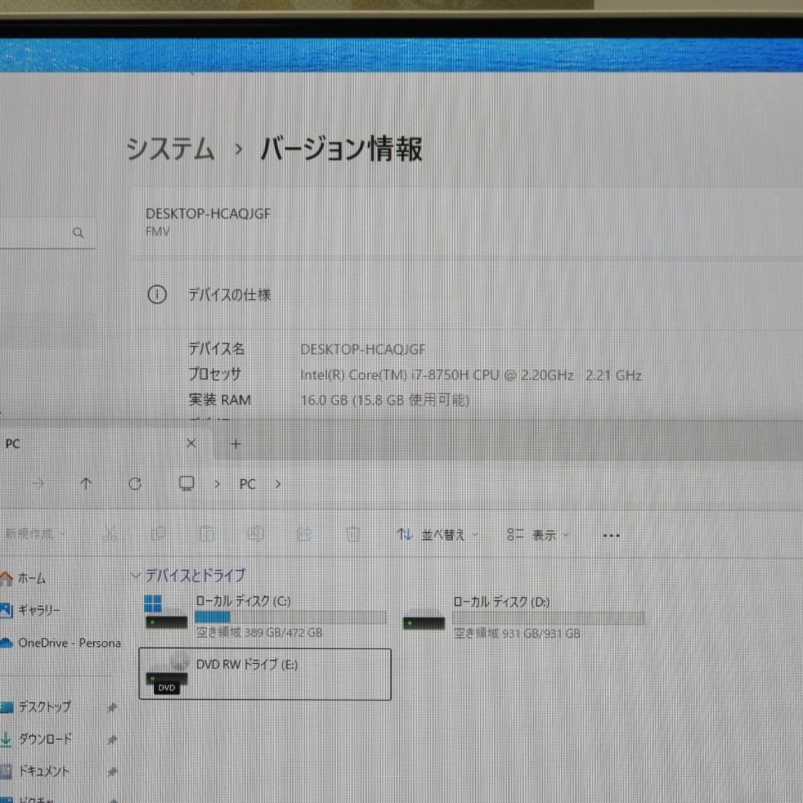Screen dimensions: 803x803
Task: Click the Delete trash icon
Action: pos(352,534)
